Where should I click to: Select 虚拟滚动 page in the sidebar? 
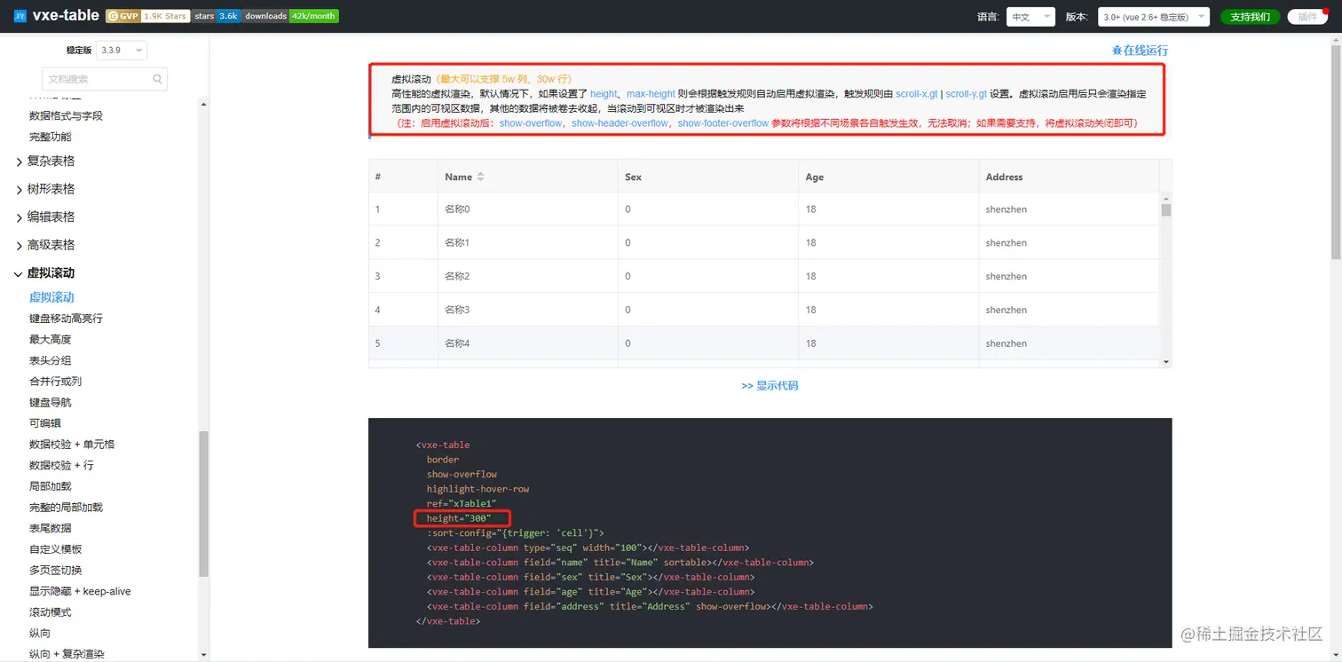click(x=51, y=297)
